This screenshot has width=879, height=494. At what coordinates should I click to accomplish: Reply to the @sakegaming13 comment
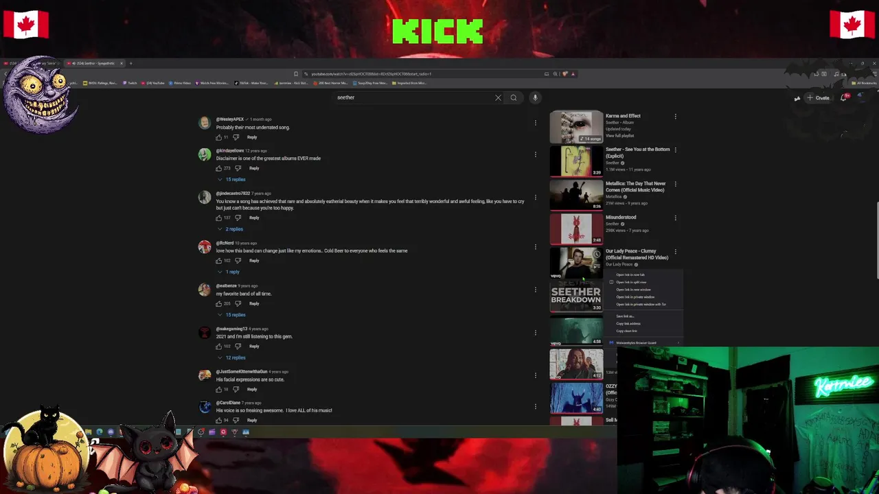pos(254,346)
